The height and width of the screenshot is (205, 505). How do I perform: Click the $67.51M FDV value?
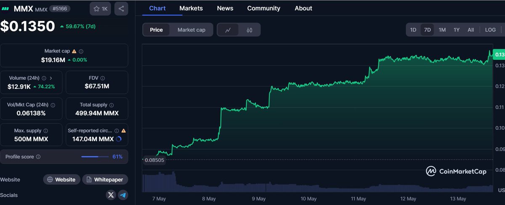(x=97, y=86)
